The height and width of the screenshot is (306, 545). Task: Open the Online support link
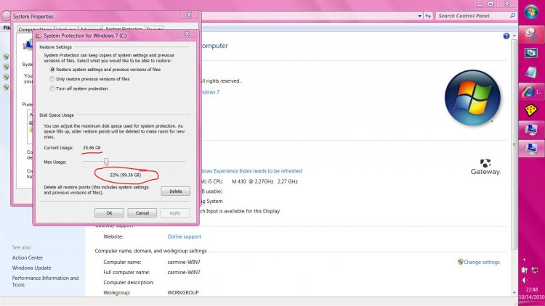pos(185,236)
